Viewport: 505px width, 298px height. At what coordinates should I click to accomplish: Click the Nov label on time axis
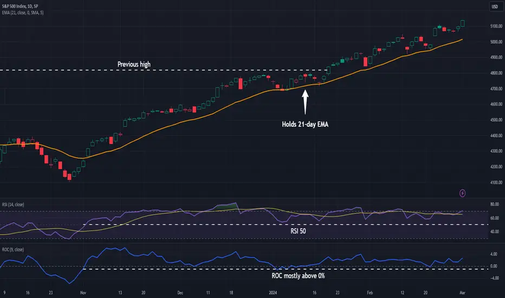pyautogui.click(x=83, y=293)
